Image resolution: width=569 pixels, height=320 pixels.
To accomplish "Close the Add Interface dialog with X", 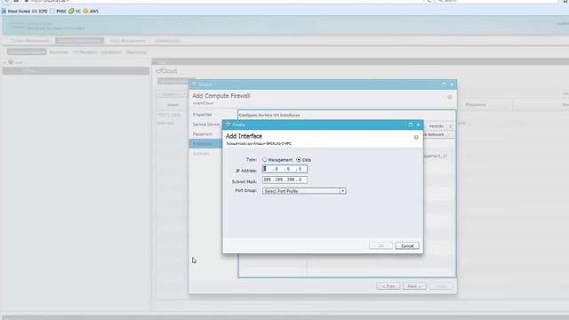I will pyautogui.click(x=418, y=124).
